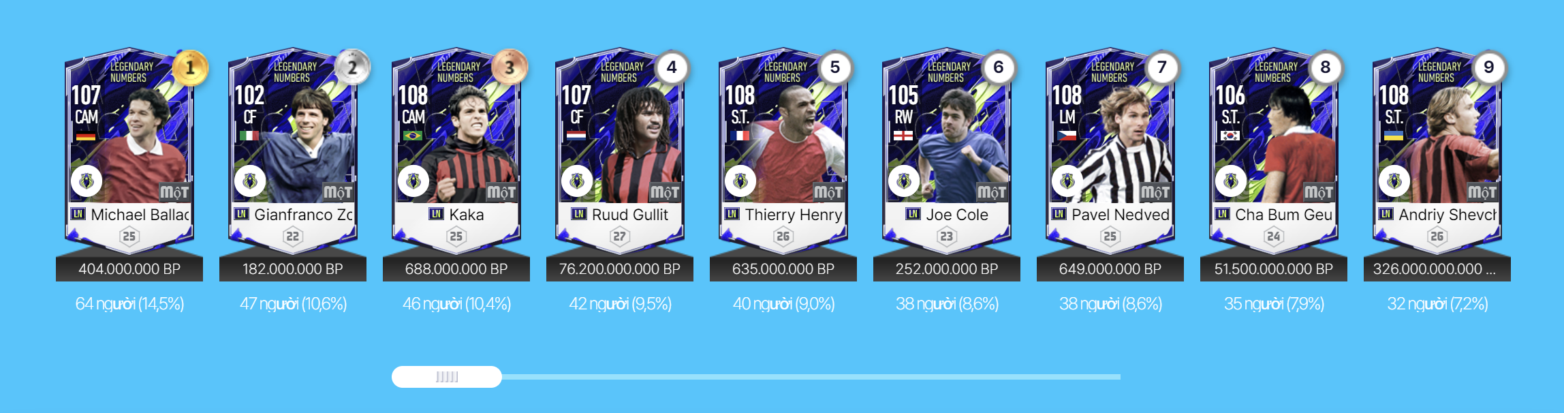Click the England flag on Joe Cole card
The width and height of the screenshot is (1564, 413).
(x=903, y=136)
